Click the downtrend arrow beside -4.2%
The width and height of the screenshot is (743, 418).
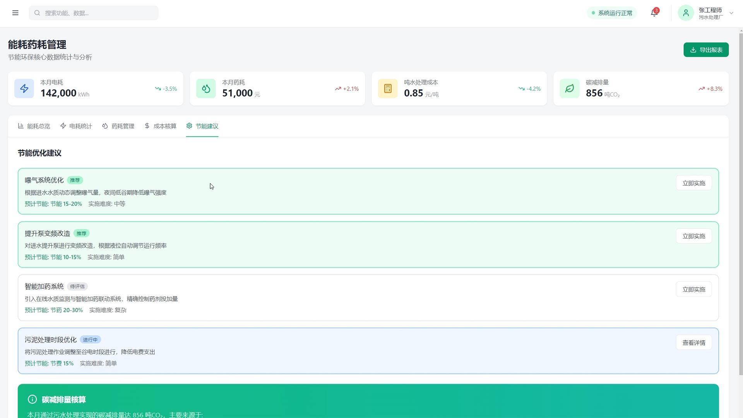[522, 89]
